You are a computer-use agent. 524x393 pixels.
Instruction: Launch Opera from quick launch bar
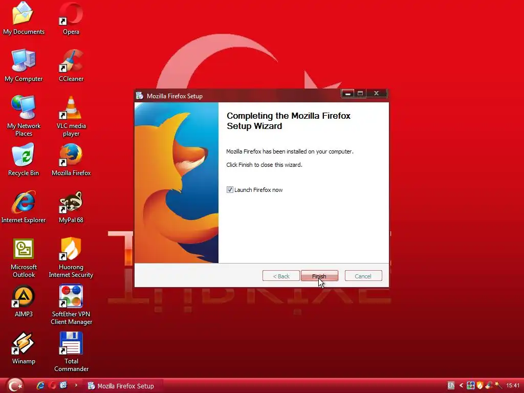click(x=52, y=386)
